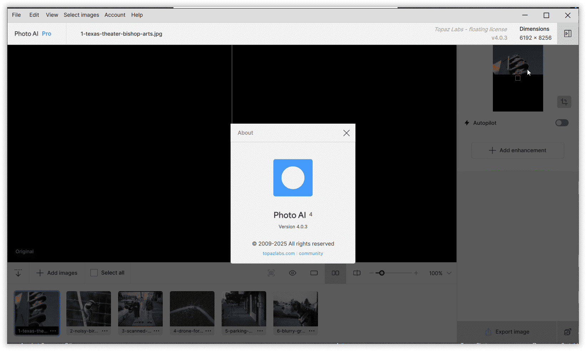The width and height of the screenshot is (586, 351).
Task: Open the side-by-side comparison view
Action: [335, 273]
